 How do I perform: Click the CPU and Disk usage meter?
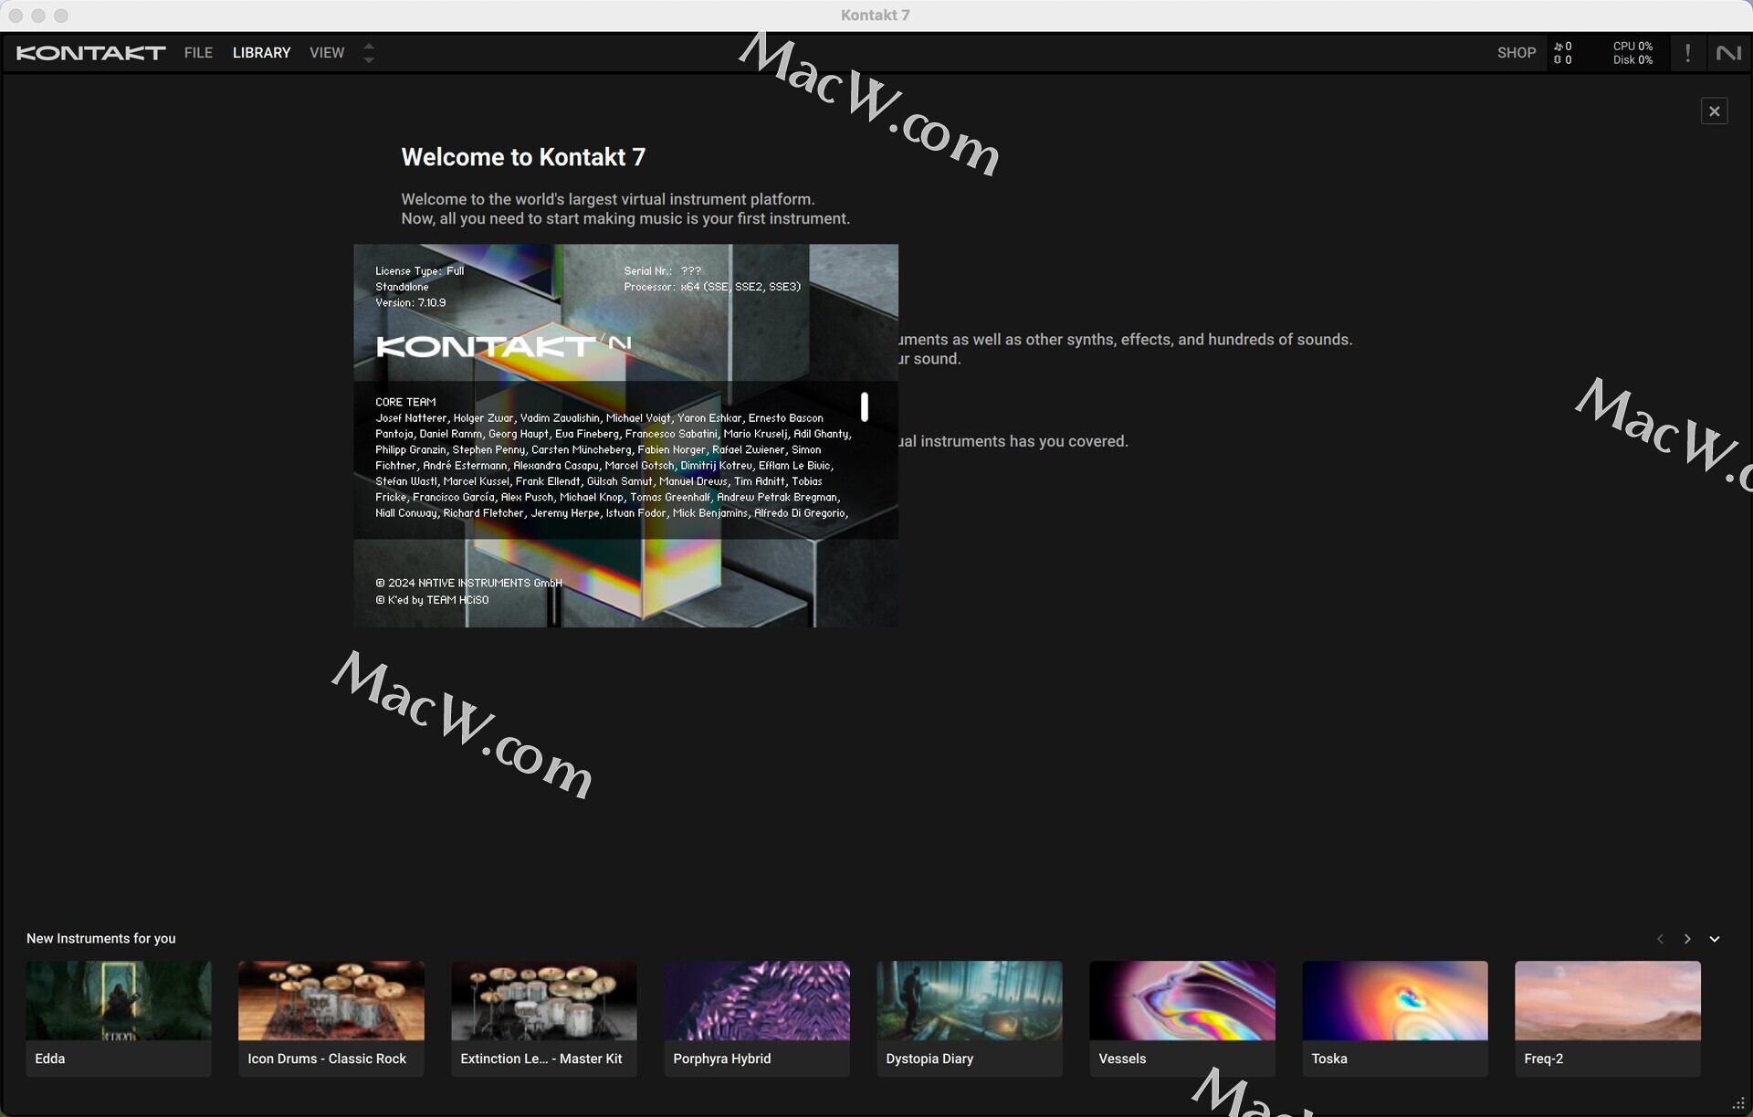(1632, 53)
